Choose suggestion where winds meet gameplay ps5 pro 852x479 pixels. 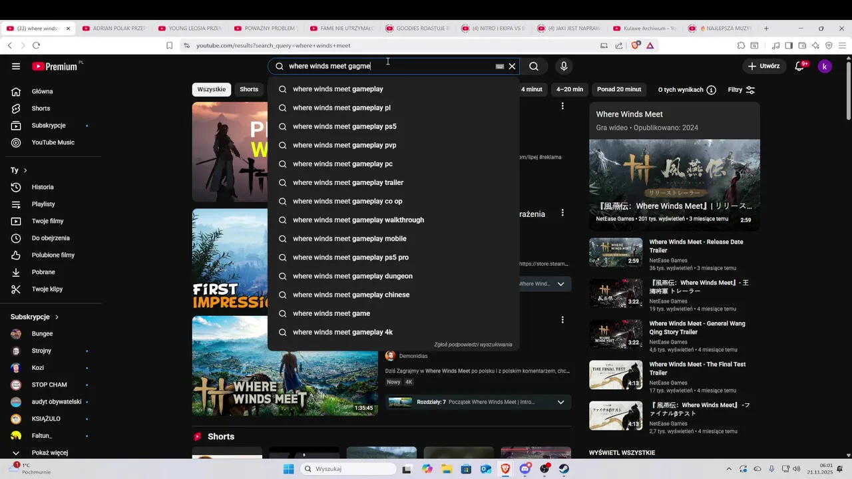click(x=393, y=257)
